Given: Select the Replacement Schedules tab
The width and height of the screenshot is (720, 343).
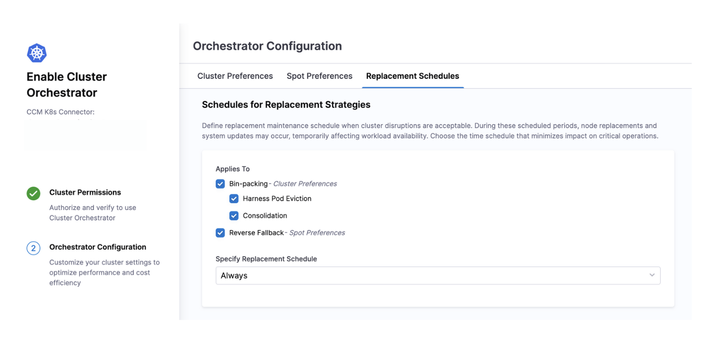Looking at the screenshot, I should [x=412, y=76].
